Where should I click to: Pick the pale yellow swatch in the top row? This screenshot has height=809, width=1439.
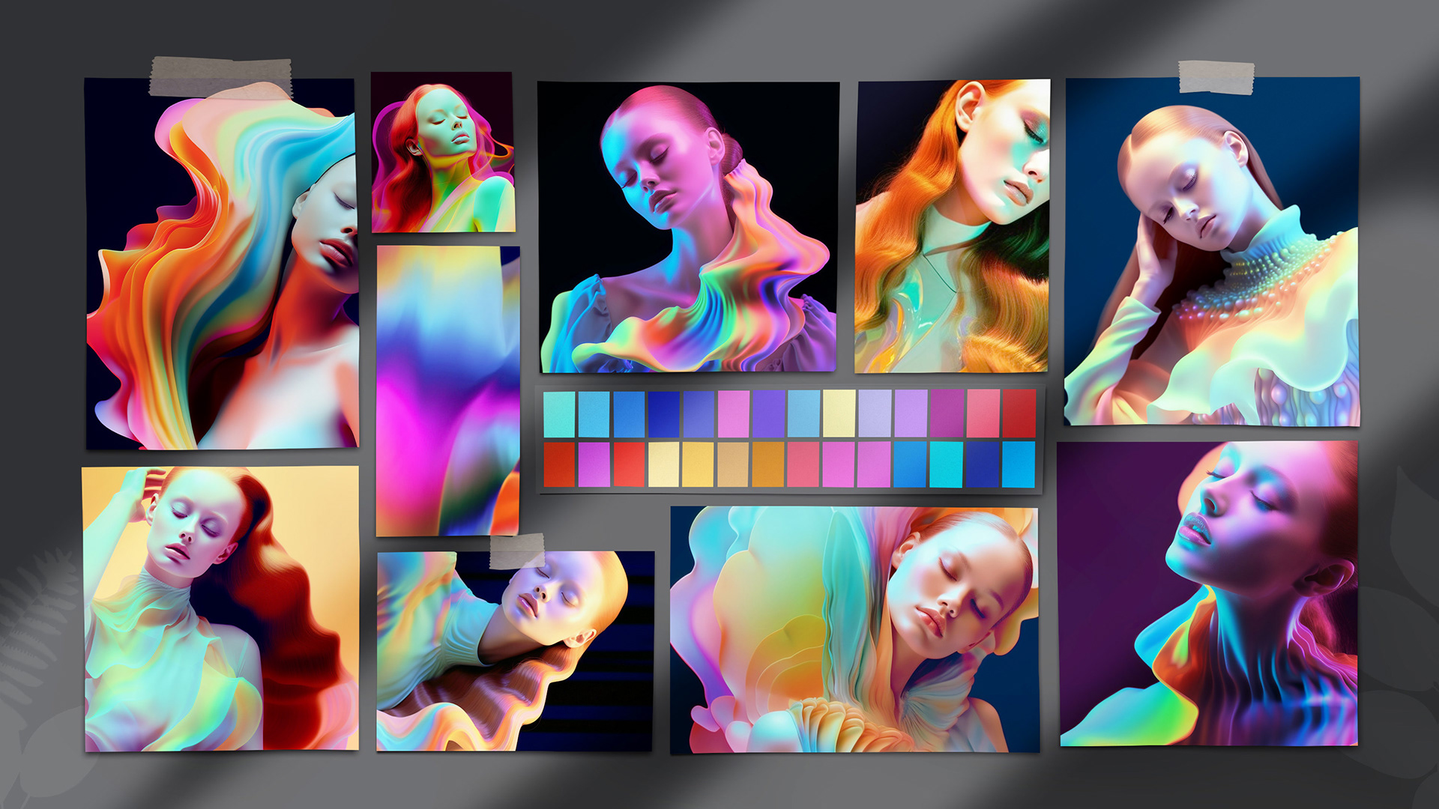coord(839,413)
